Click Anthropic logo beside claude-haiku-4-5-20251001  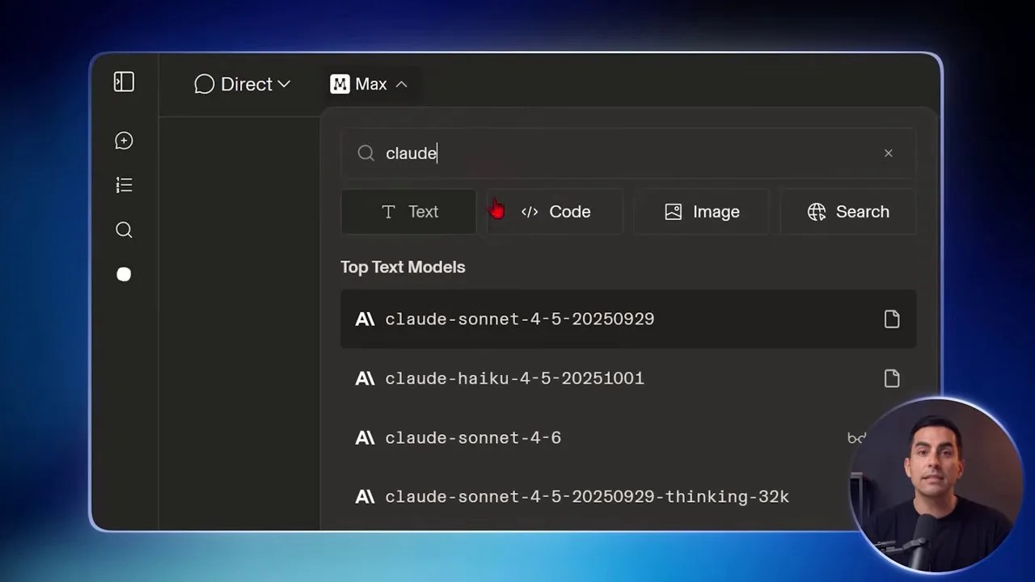click(365, 378)
